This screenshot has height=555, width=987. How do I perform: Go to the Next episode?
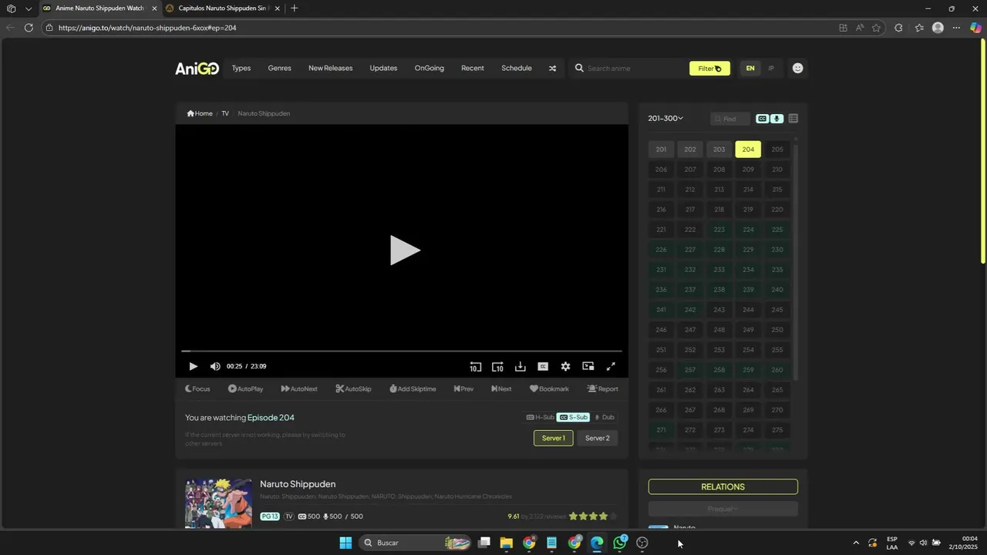[501, 389]
